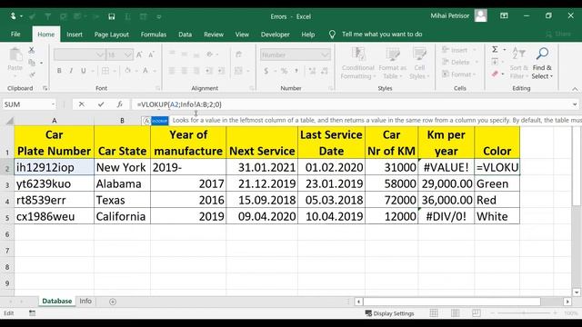Image resolution: width=582 pixels, height=327 pixels.
Task: Click the Format cells button
Action: (x=459, y=74)
